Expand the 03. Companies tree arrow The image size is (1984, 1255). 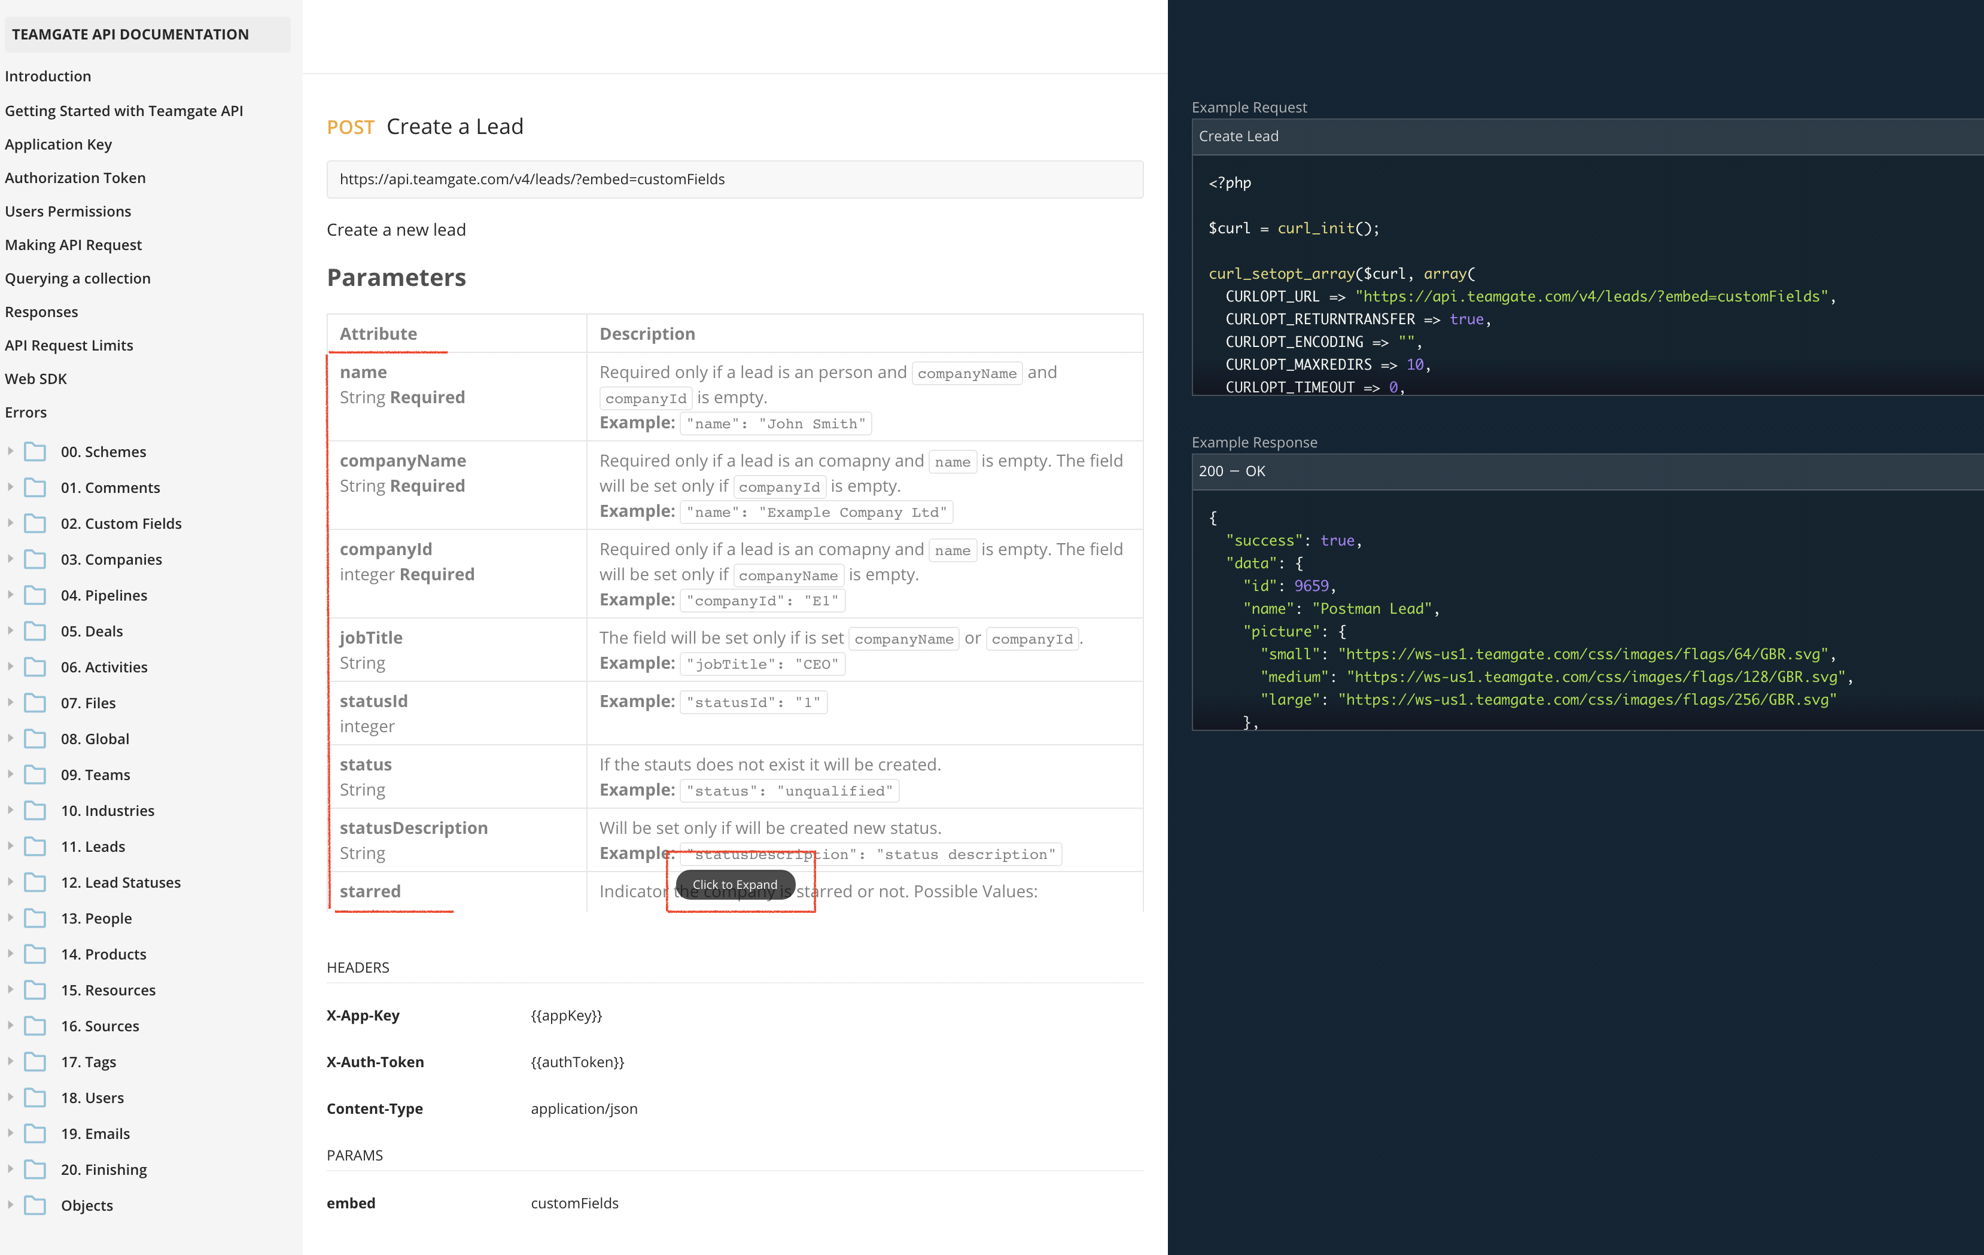10,558
